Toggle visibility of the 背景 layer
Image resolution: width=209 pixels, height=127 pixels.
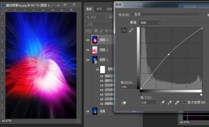pos(88,111)
